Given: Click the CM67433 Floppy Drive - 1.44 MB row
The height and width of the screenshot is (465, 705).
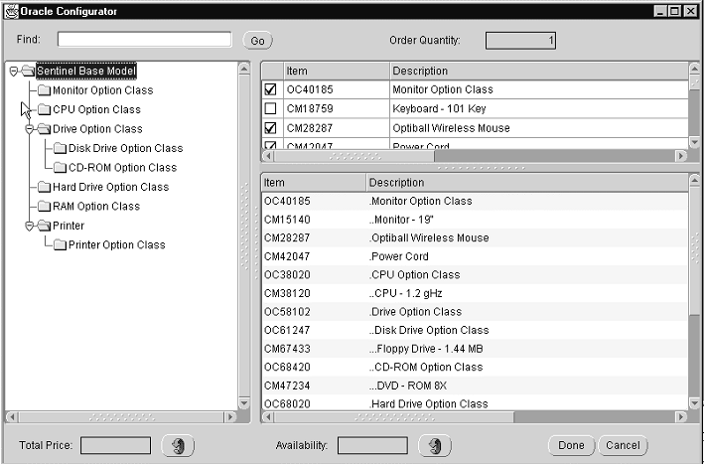Looking at the screenshot, I should coord(475,349).
